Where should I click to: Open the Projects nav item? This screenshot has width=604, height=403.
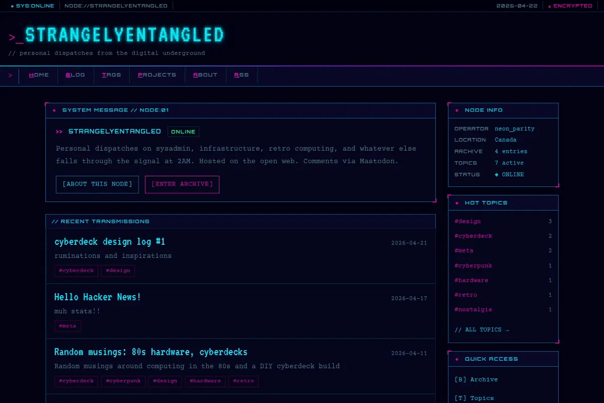pos(157,75)
